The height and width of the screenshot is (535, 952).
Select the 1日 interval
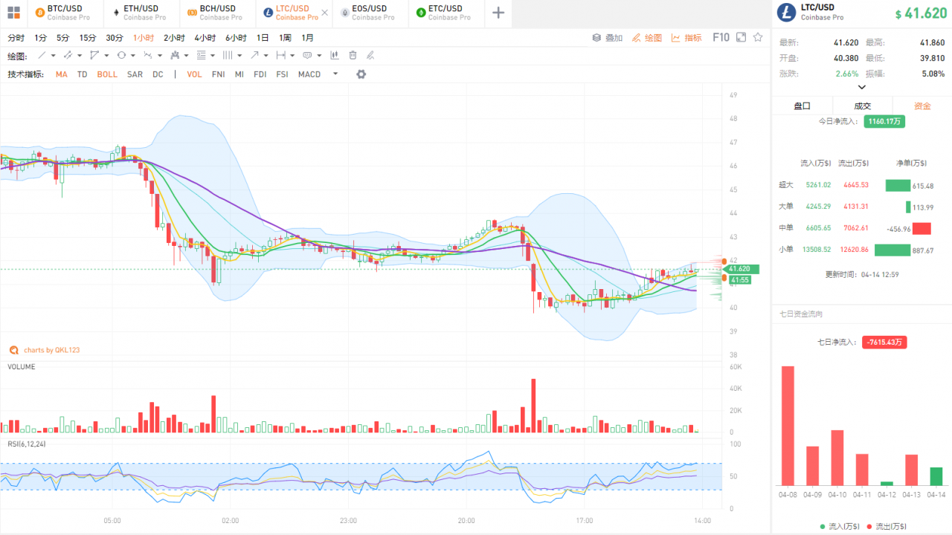(x=263, y=38)
